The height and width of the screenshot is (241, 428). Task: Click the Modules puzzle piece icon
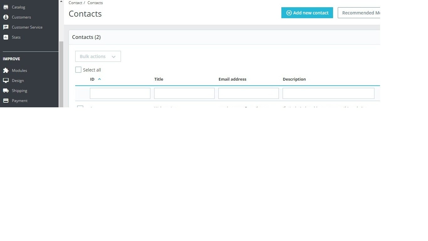[x=6, y=70]
